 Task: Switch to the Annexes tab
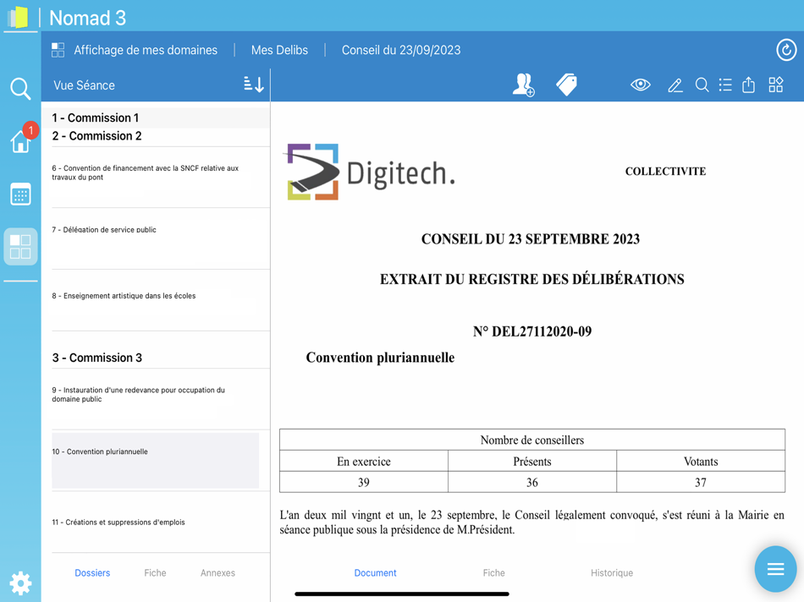point(218,572)
